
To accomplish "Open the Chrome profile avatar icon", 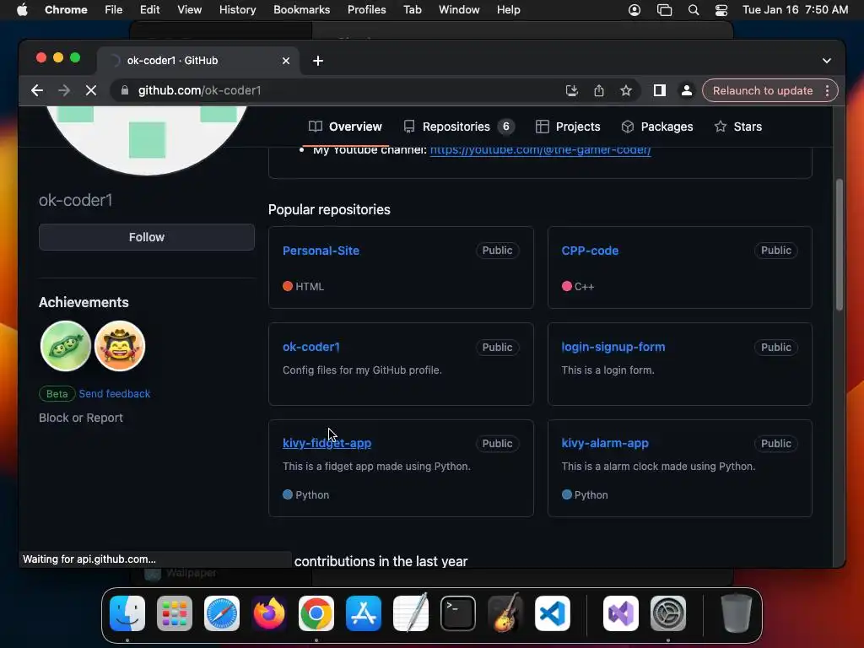I will click(687, 90).
